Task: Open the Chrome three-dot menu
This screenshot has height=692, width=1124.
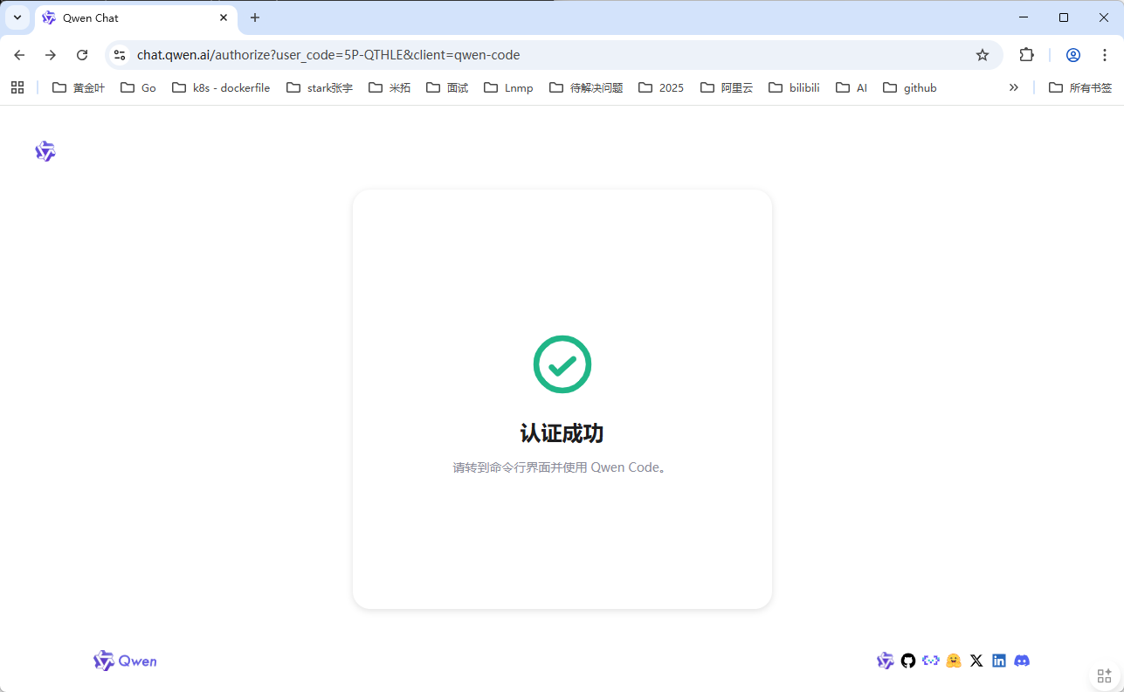Action: [x=1105, y=55]
